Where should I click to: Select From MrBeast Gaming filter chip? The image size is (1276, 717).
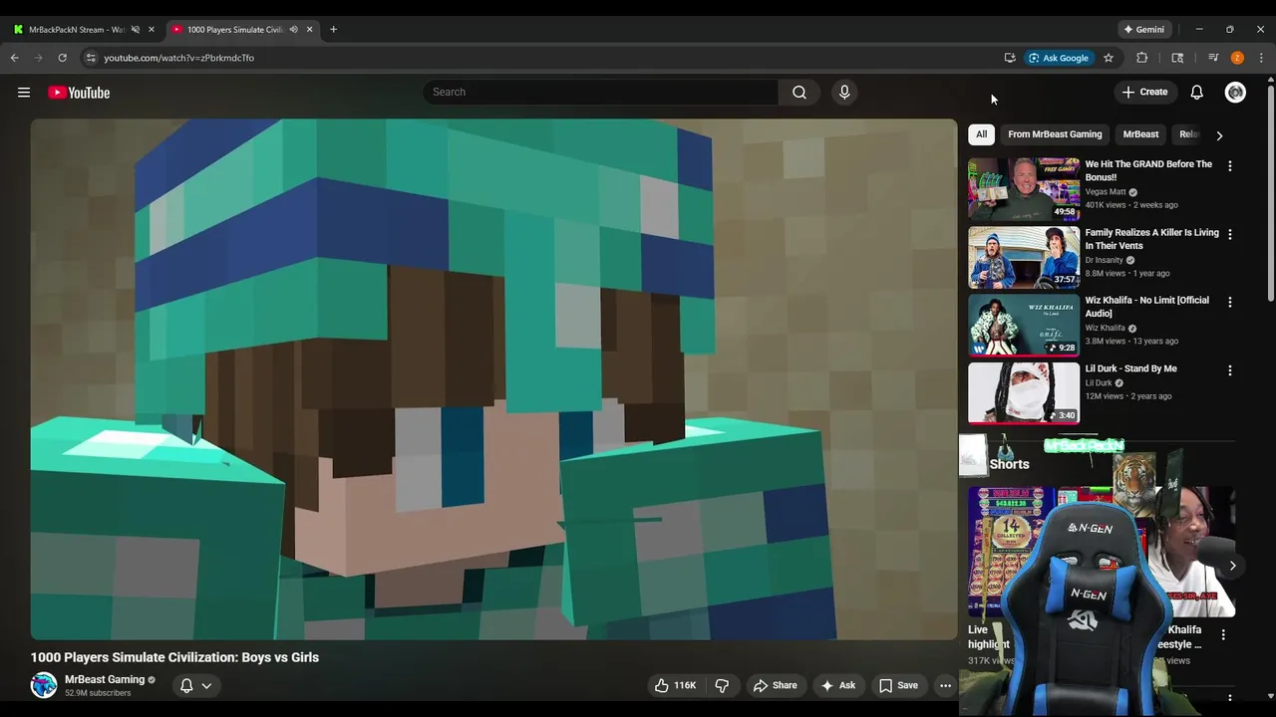click(1055, 134)
